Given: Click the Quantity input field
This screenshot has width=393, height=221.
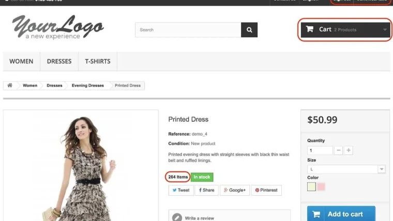Looking at the screenshot, I should [x=320, y=150].
